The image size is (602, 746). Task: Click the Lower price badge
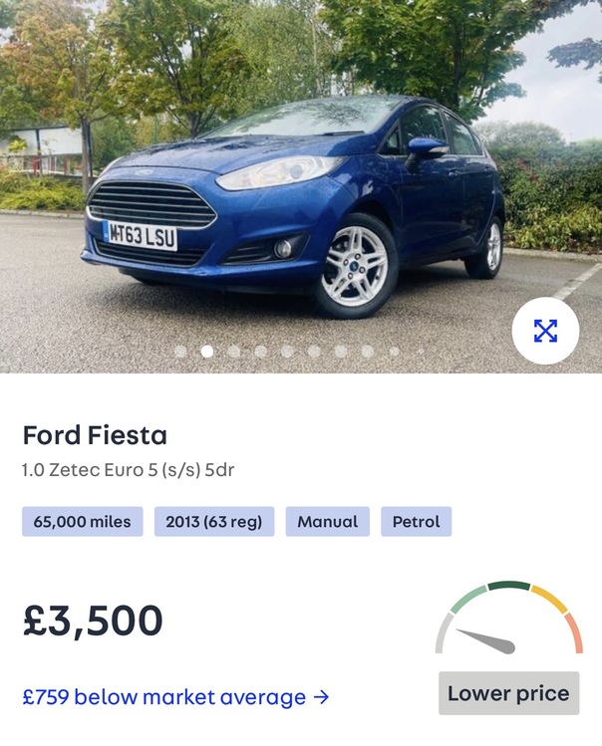click(x=508, y=693)
